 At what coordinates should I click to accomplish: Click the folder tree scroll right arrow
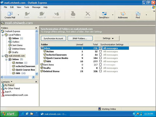pyautogui.click(x=33, y=77)
